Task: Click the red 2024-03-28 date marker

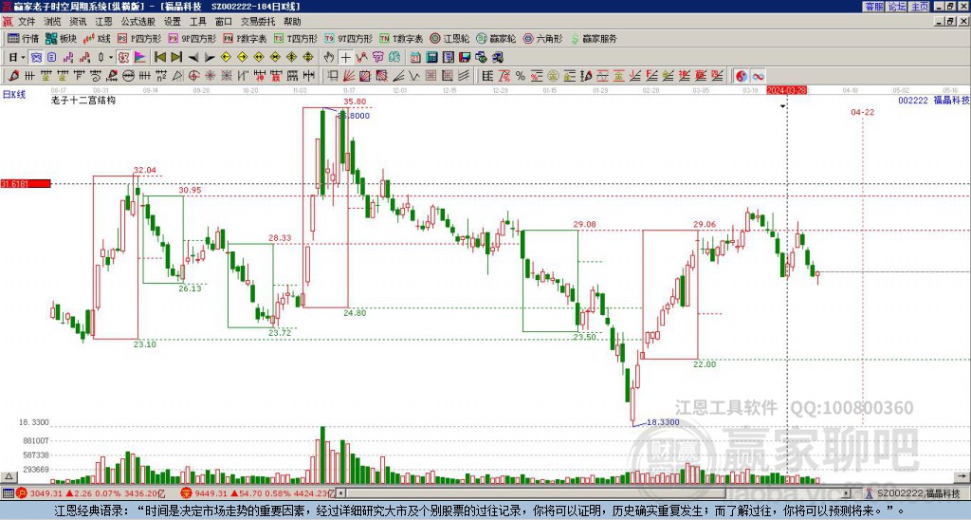Action: coord(786,90)
